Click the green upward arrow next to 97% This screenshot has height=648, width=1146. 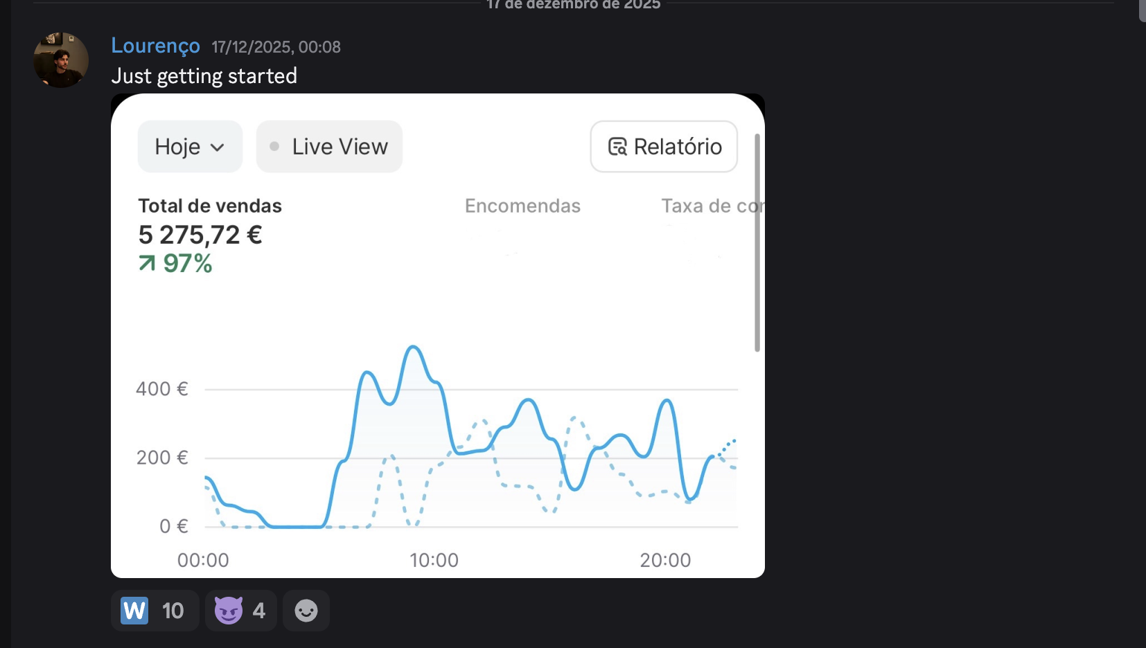click(x=146, y=263)
